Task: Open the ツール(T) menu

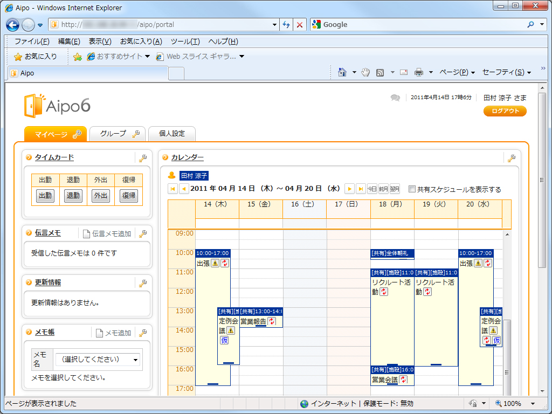Action: click(185, 42)
